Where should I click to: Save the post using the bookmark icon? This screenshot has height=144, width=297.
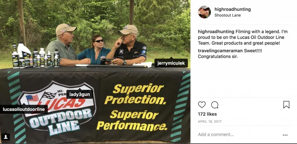pyautogui.click(x=286, y=105)
